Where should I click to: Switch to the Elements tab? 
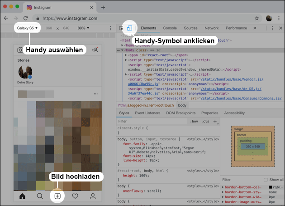click(148, 28)
